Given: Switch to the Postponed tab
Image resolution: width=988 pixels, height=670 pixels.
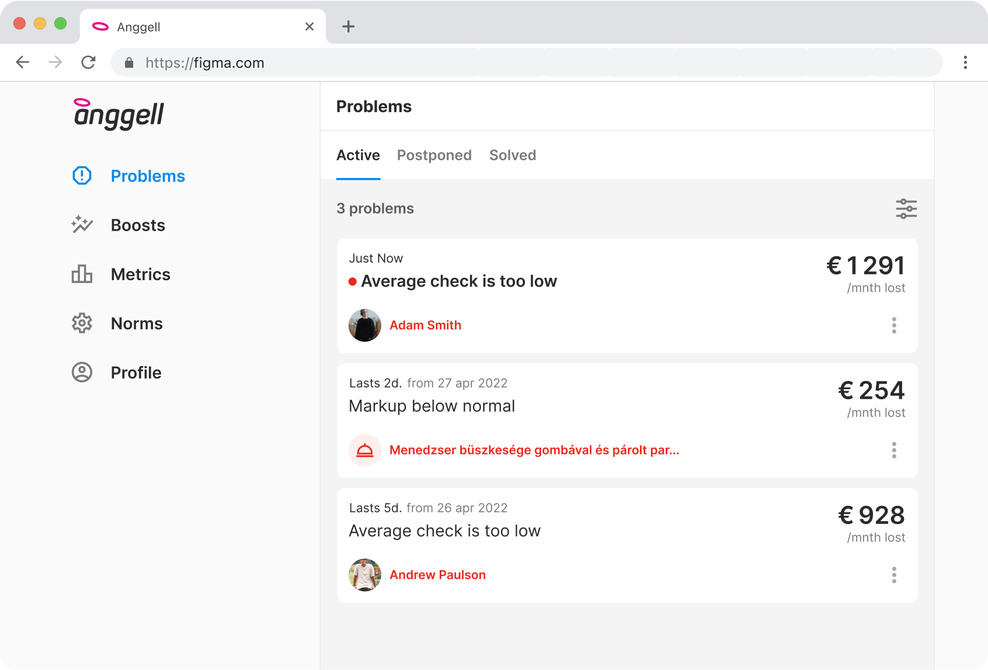Looking at the screenshot, I should click(434, 155).
